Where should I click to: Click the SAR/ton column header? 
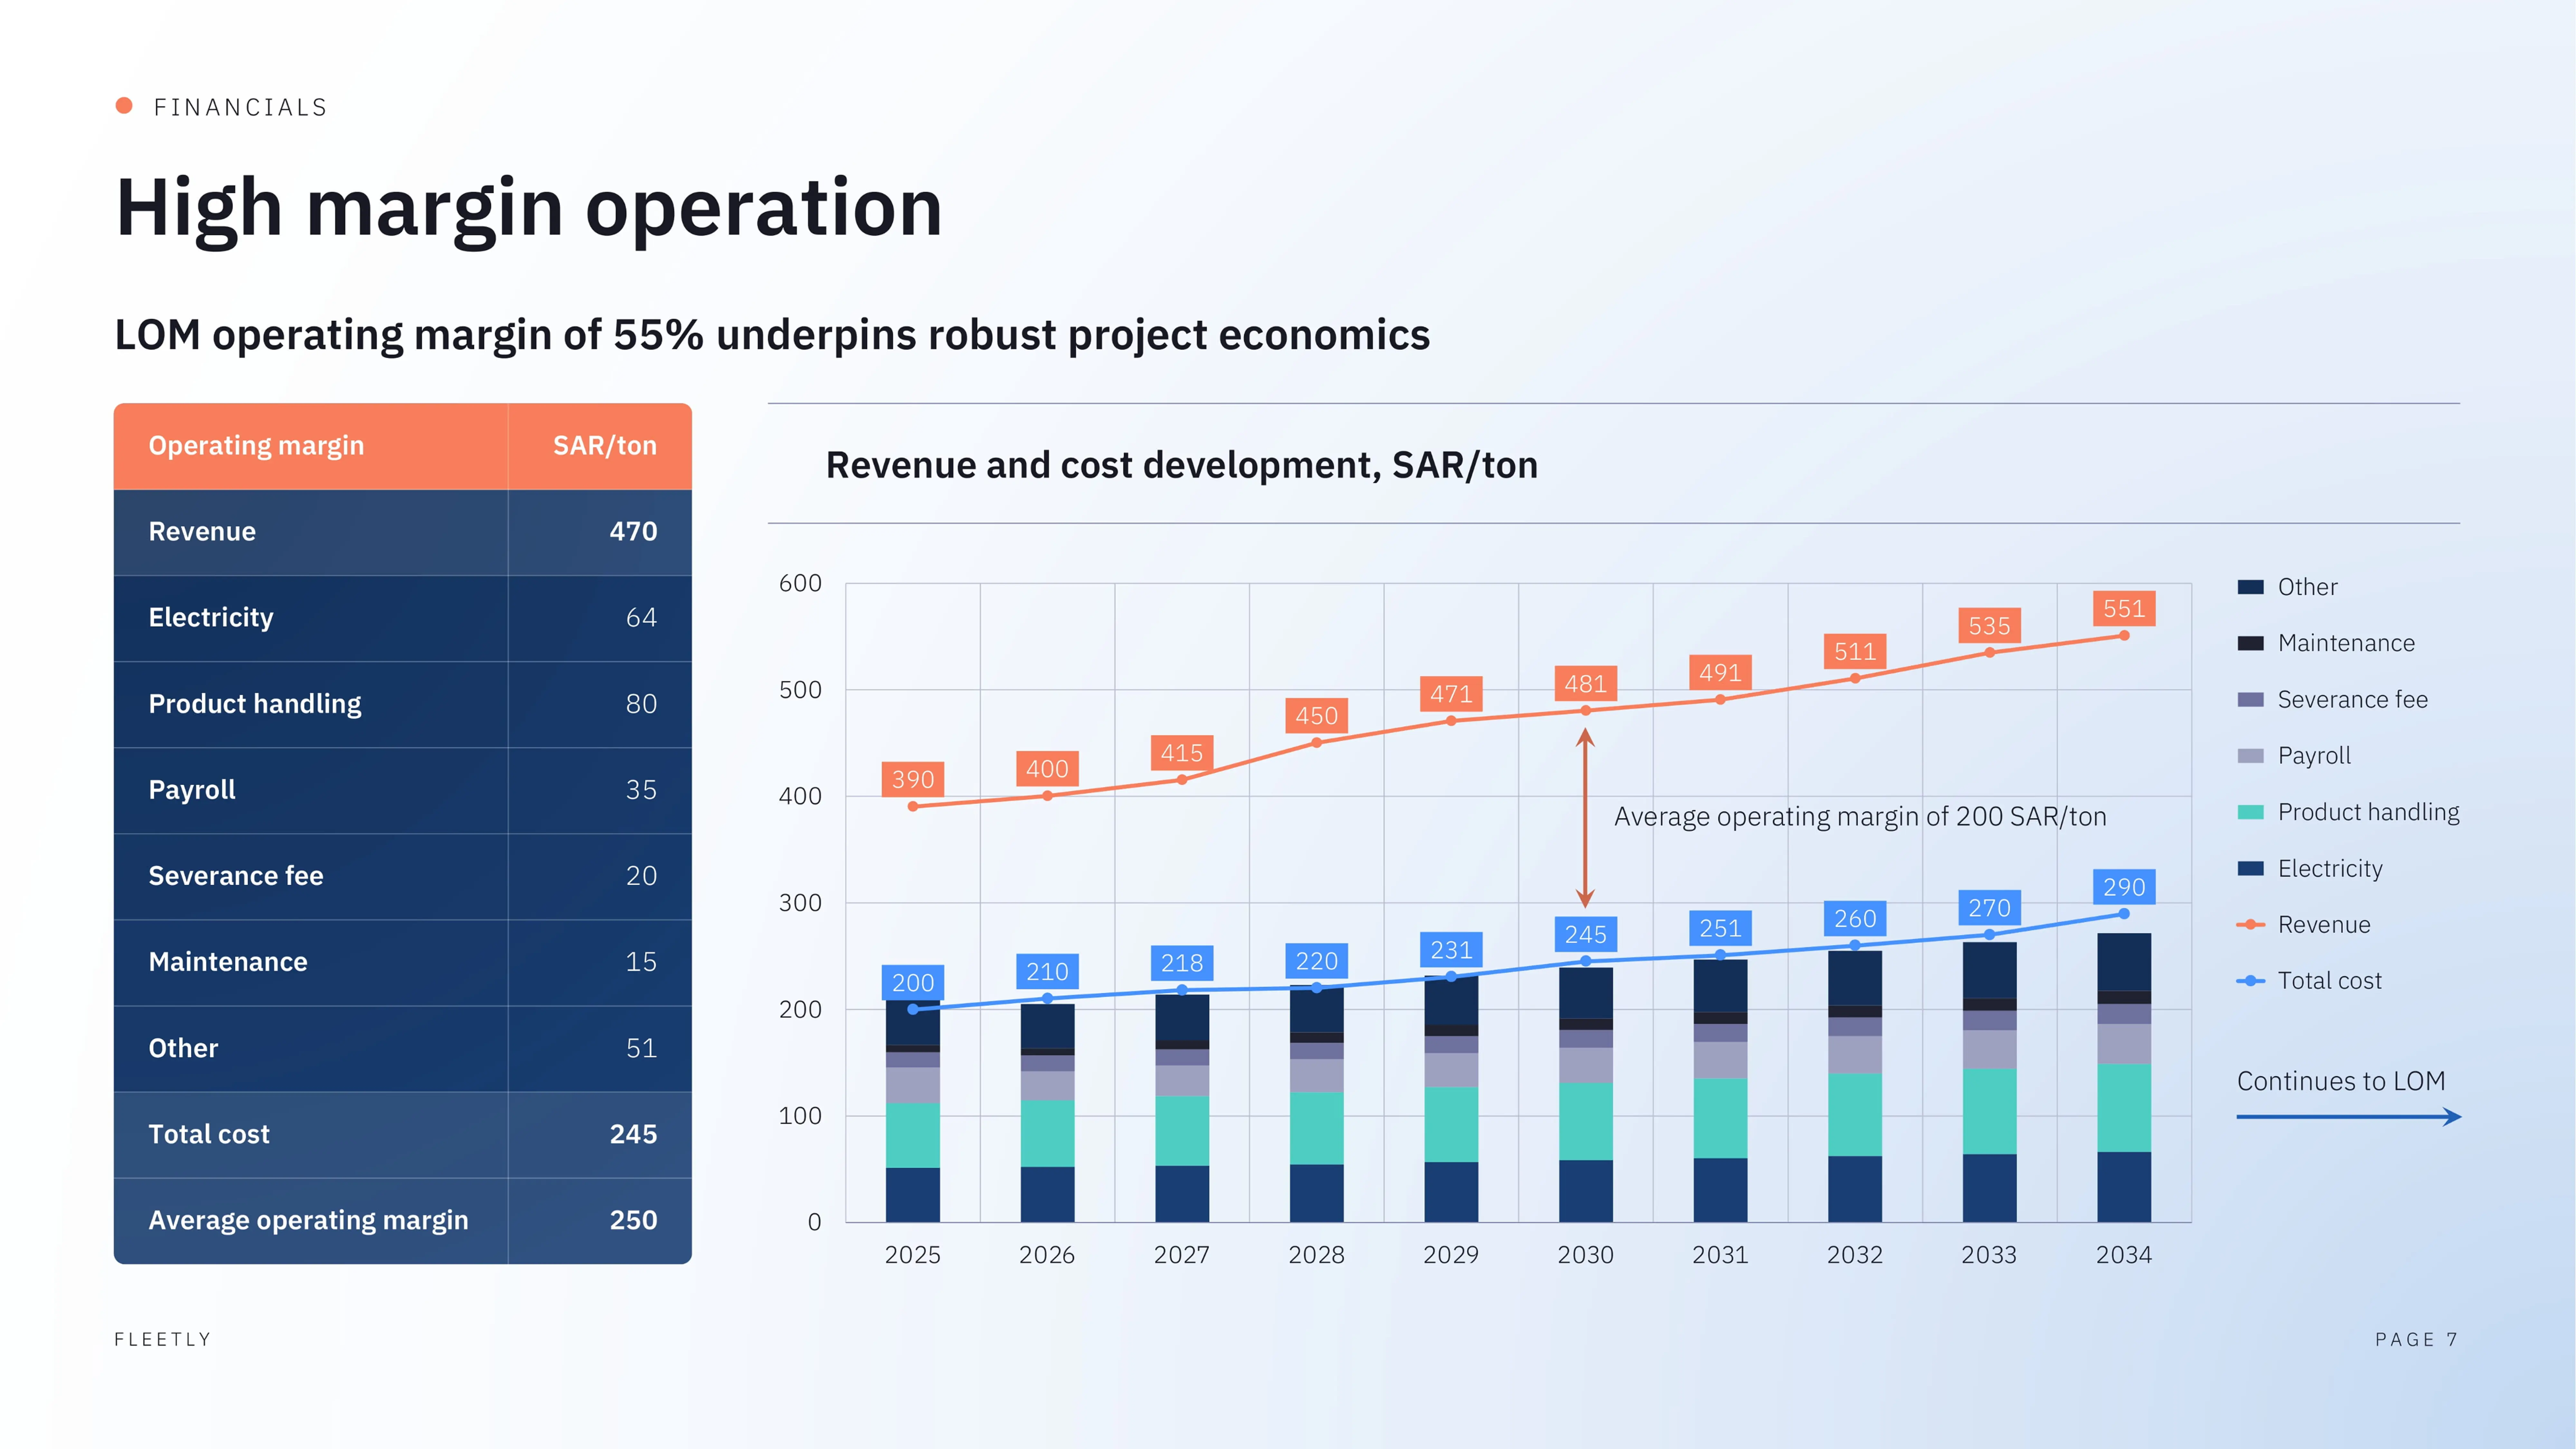[x=605, y=446]
